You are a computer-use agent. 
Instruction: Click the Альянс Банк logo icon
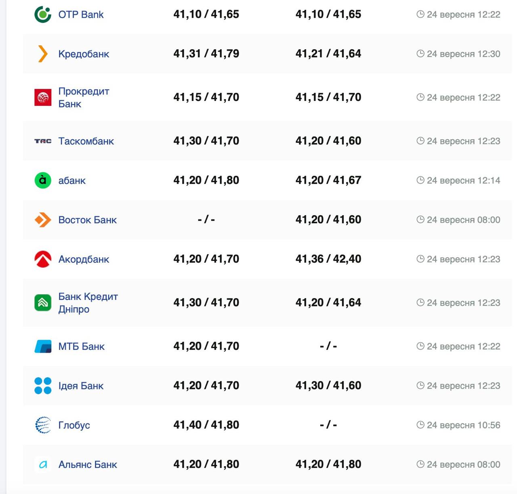point(43,465)
